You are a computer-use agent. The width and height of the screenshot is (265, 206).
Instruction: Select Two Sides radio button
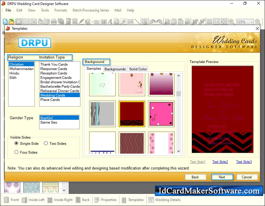click(x=46, y=143)
